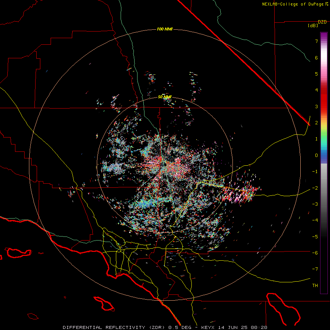The height and width of the screenshot is (330, 330).
Task: Click the color scale value 1
Action: click(316, 139)
